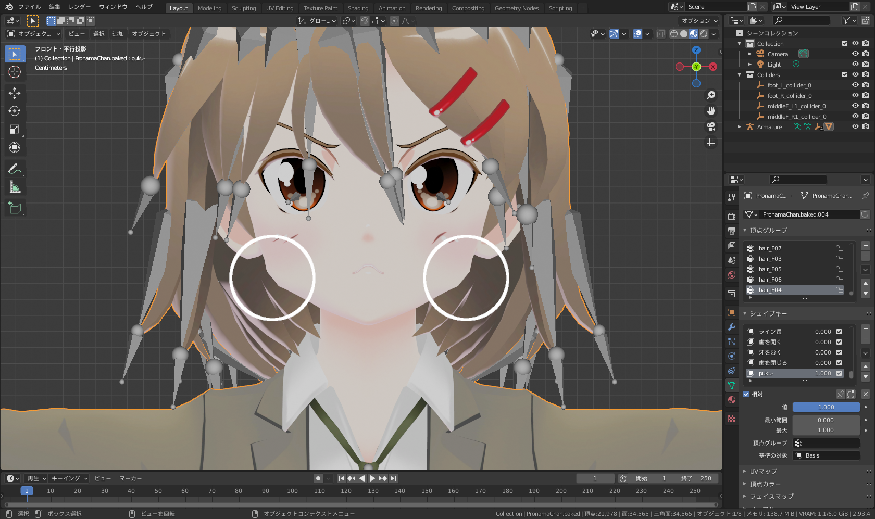Uncheck the puku- shape key checkbox
This screenshot has height=519, width=875.
(x=839, y=373)
